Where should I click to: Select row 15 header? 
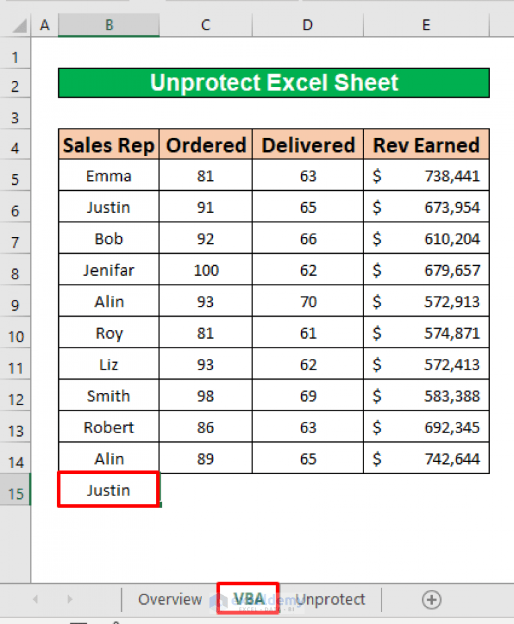[15, 493]
